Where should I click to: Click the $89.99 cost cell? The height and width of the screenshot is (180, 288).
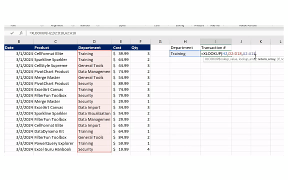click(121, 83)
